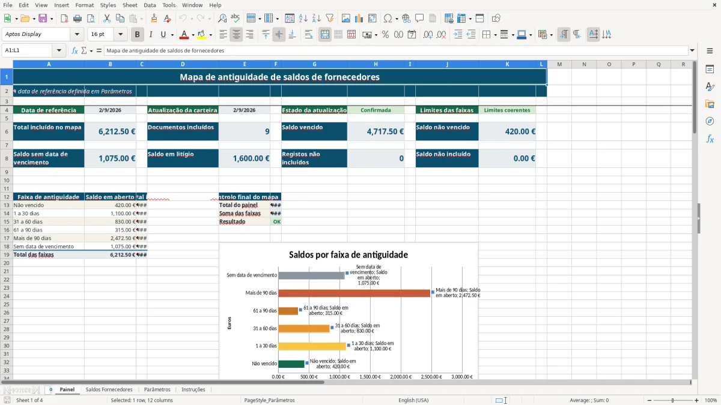
Task: Click the yellow background color swatch
Action: [x=202, y=35]
